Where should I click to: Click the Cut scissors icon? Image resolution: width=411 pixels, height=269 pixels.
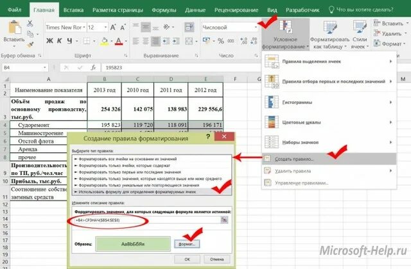(x=30, y=23)
